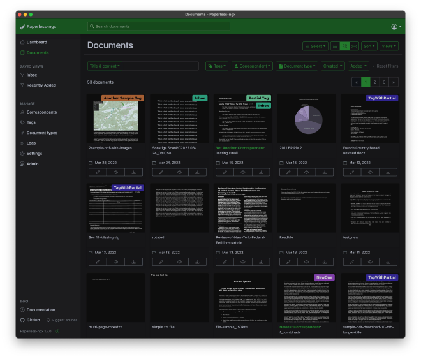Preview the 2sample-pdf-with-images document
421x359 pixels.
pos(115,172)
